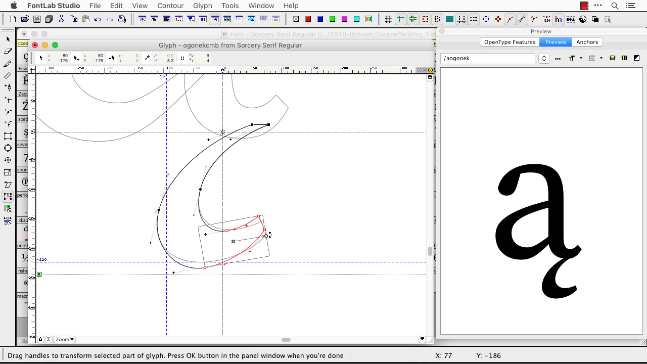Select the Rotate tool

click(x=8, y=160)
